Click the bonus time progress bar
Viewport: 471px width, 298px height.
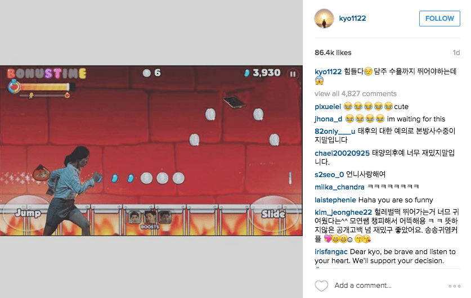pyautogui.click(x=44, y=87)
